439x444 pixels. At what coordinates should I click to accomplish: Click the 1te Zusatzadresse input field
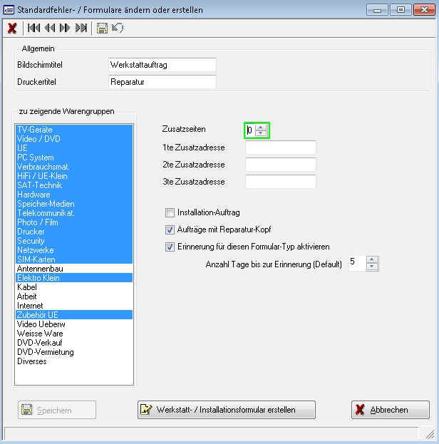coord(280,148)
